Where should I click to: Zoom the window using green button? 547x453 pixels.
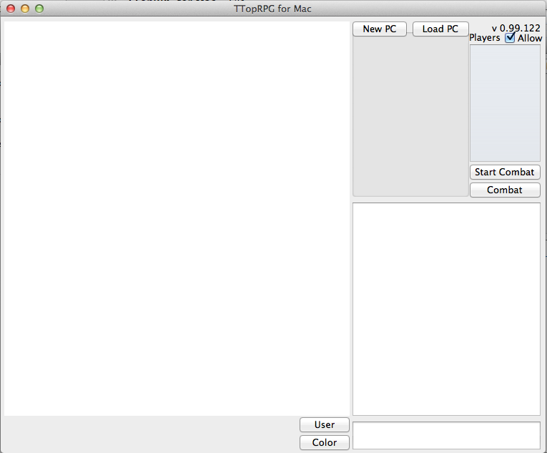pyautogui.click(x=39, y=9)
